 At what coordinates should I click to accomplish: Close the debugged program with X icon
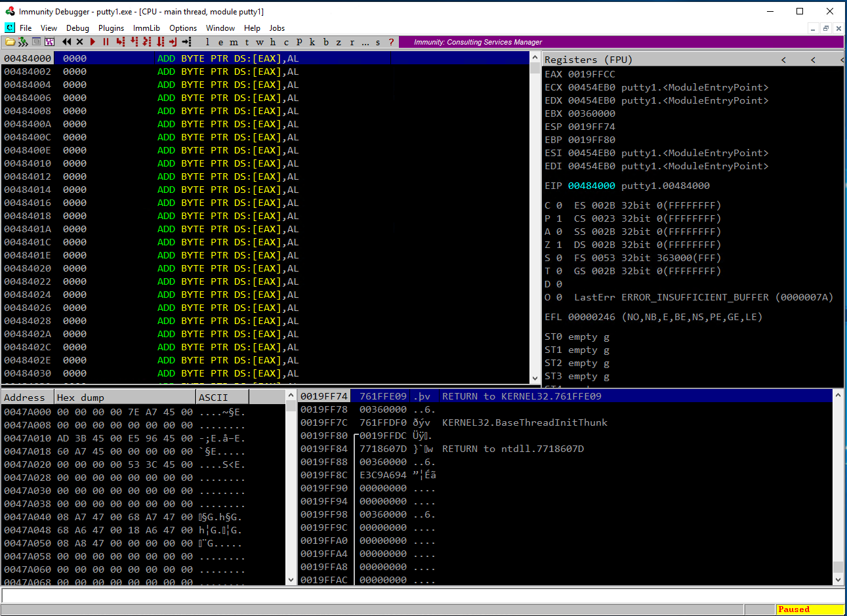(80, 42)
